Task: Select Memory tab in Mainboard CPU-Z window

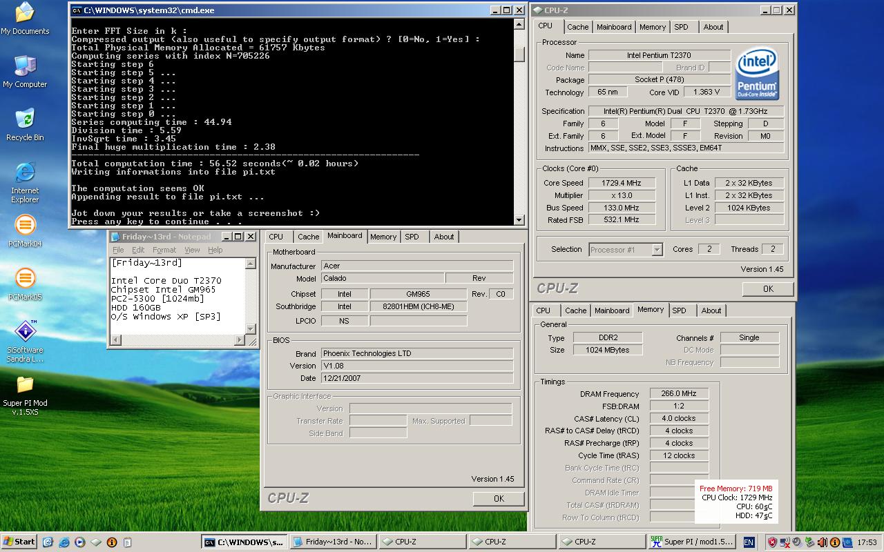Action: [383, 237]
